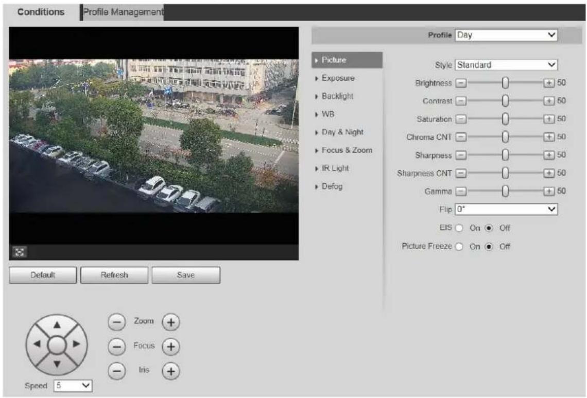Open the Style dropdown showing Standard
Screen dimensions: 587x398
coord(506,65)
